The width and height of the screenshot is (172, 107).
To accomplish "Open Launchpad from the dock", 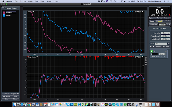I will tap(18, 105).
